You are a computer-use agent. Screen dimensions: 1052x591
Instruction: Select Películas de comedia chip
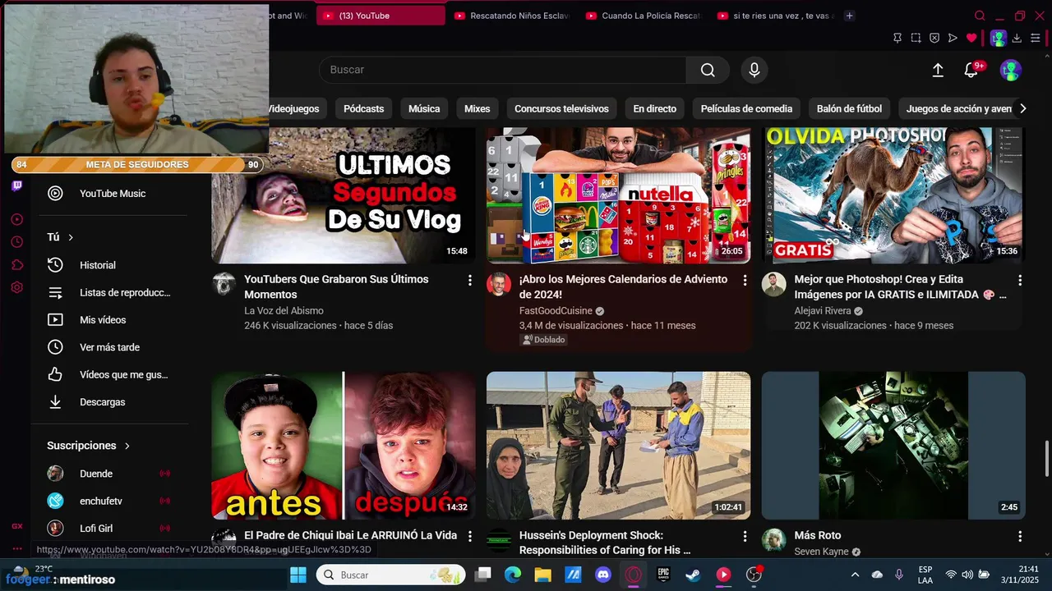tap(746, 108)
